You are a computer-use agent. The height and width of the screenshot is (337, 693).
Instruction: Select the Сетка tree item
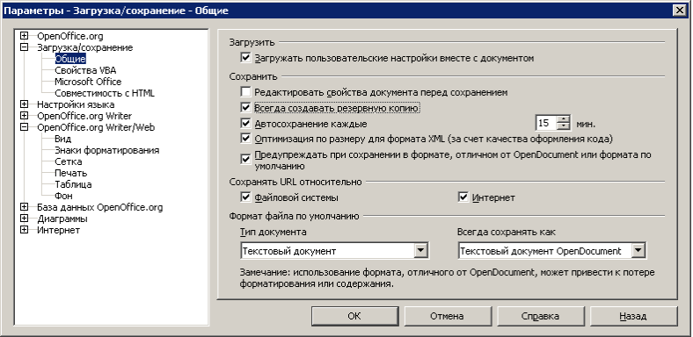[68, 161]
